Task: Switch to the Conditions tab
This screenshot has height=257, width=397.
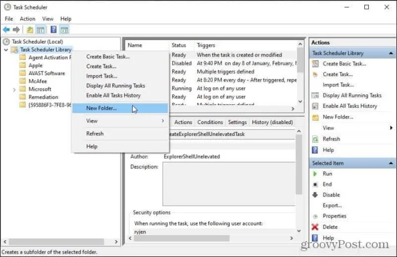Action: coord(210,122)
